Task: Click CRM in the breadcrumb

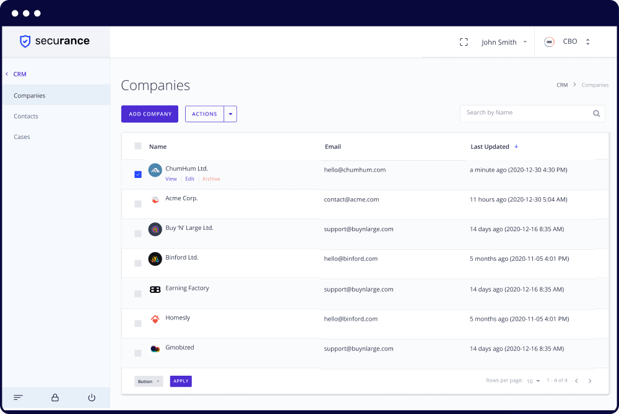Action: click(x=562, y=85)
